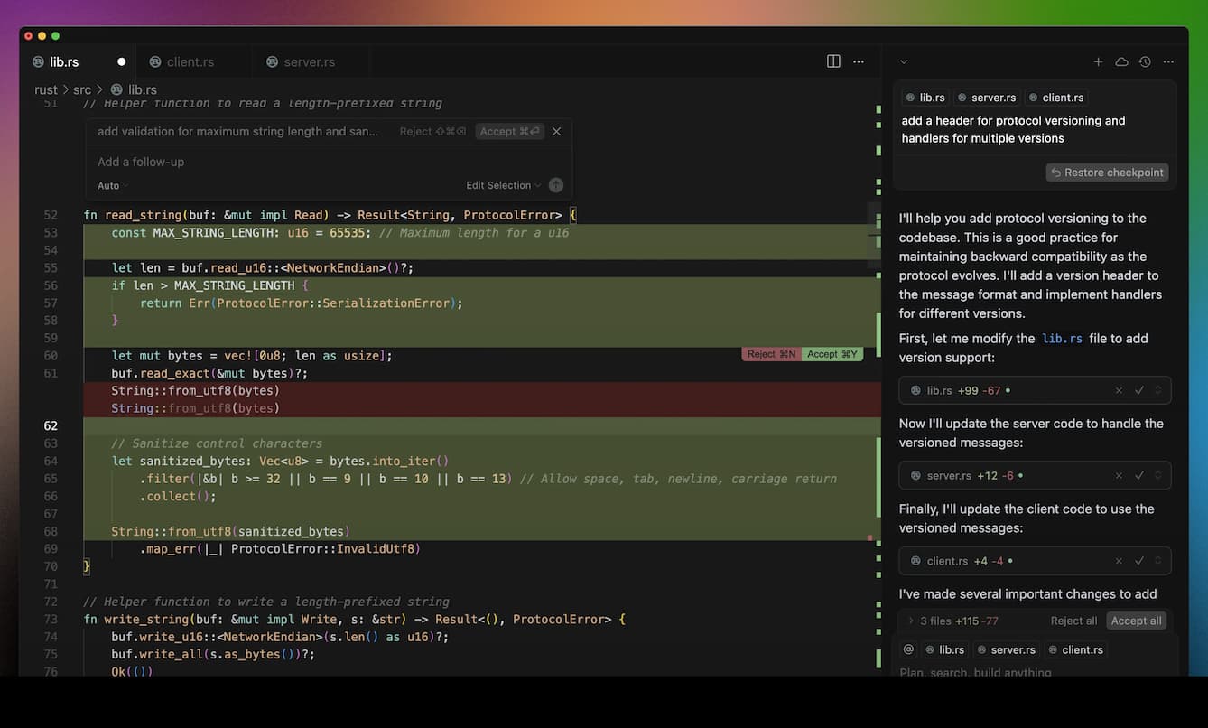Submit follow-up with the up-arrow send button
Viewport: 1208px width, 728px height.
[x=556, y=185]
